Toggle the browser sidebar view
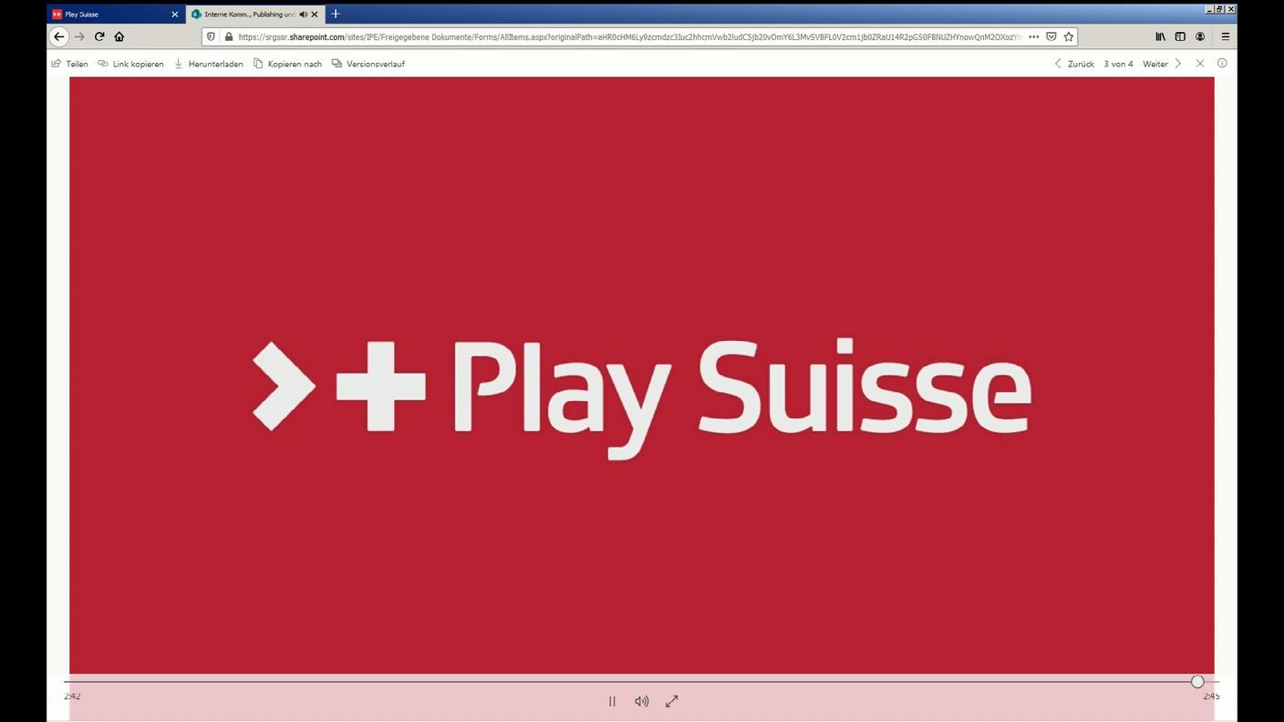1284x722 pixels. (1180, 36)
